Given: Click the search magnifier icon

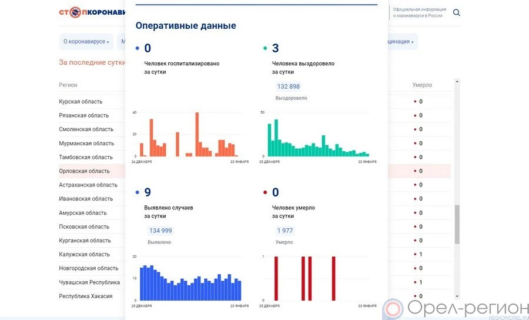Looking at the screenshot, I should tap(457, 13).
